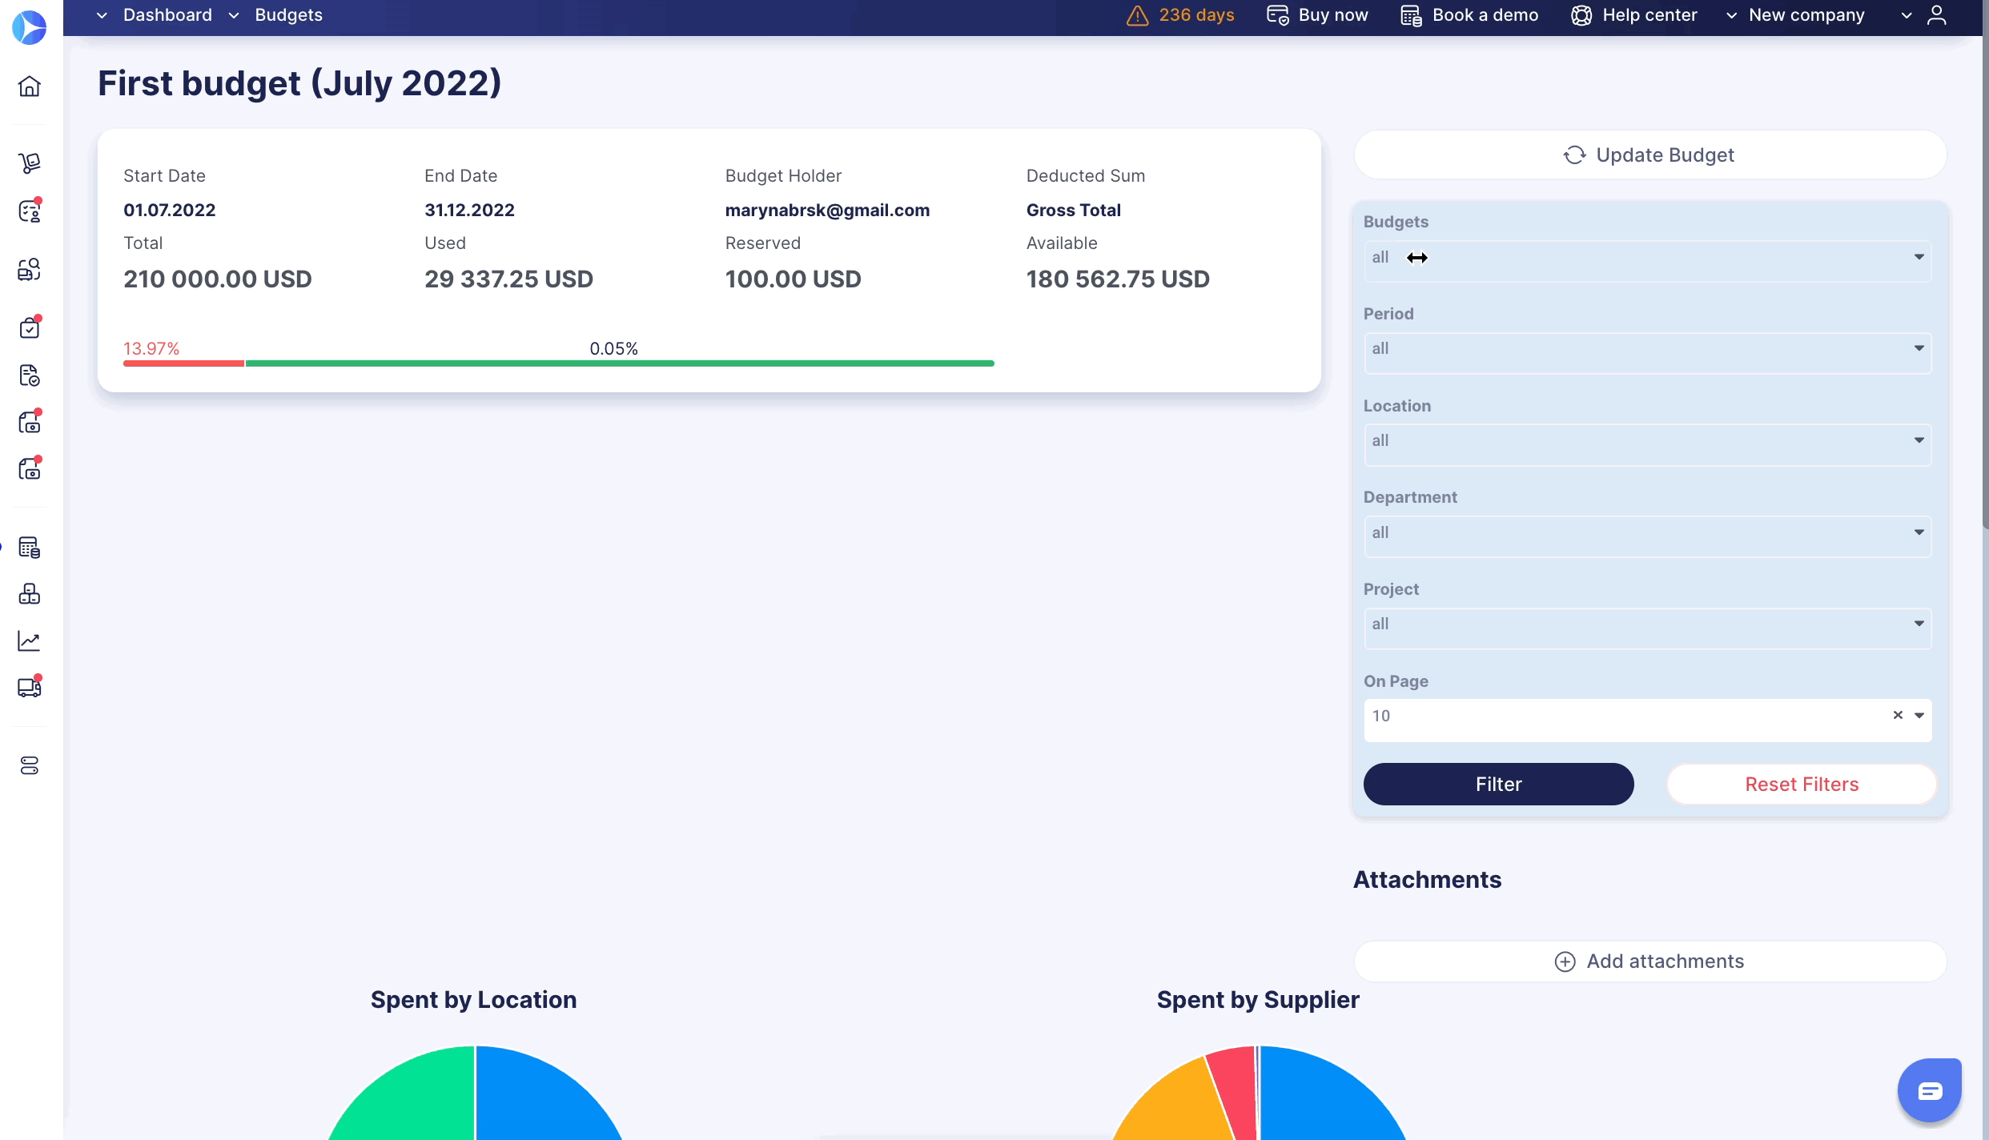The width and height of the screenshot is (1989, 1140).
Task: Click the Precoro logo icon
Action: (x=30, y=27)
